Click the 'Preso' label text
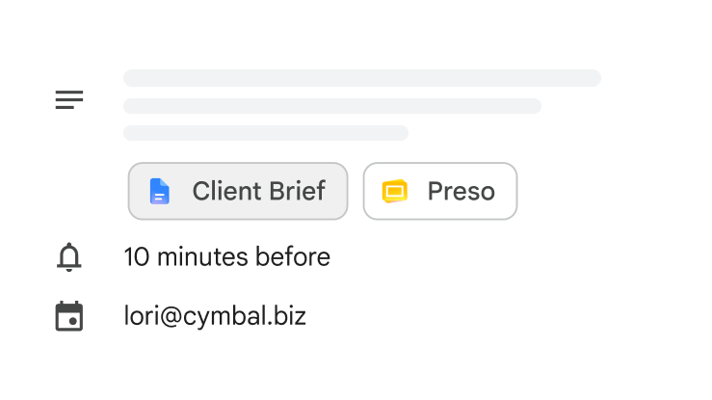The height and width of the screenshot is (400, 712). (x=461, y=191)
